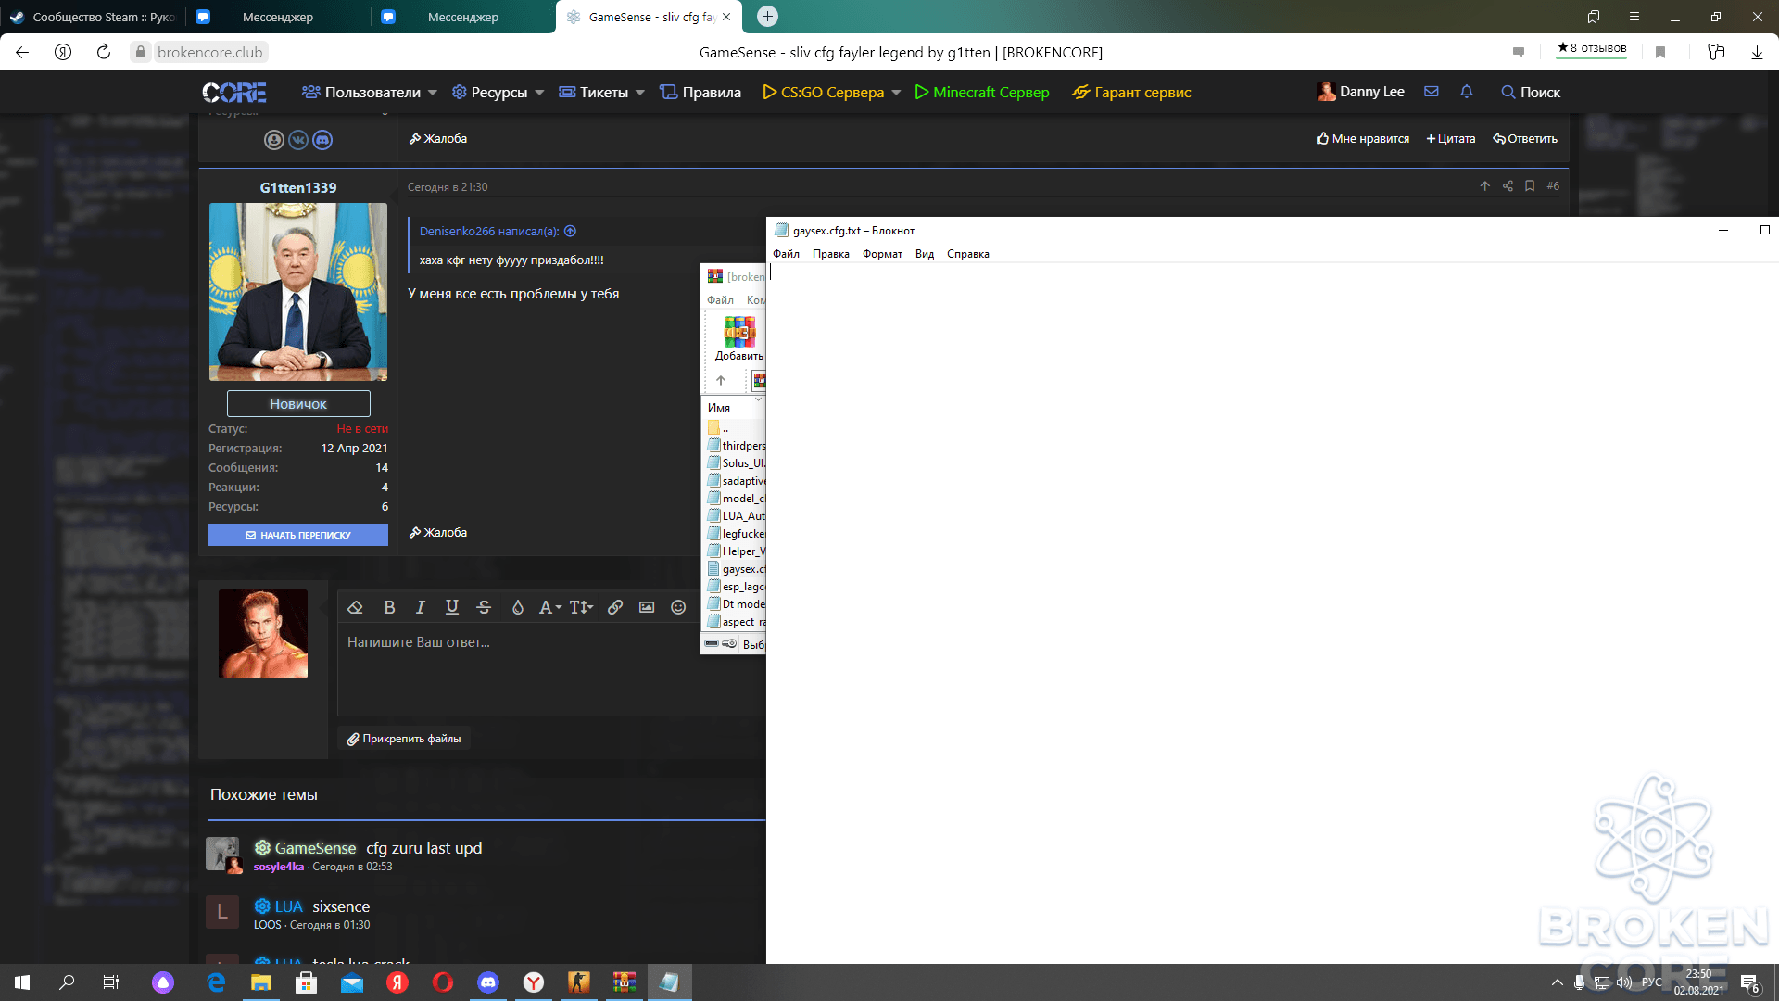Open the inbox envelope icon in forum header
Screen dimensions: 1779x1001
1432,92
